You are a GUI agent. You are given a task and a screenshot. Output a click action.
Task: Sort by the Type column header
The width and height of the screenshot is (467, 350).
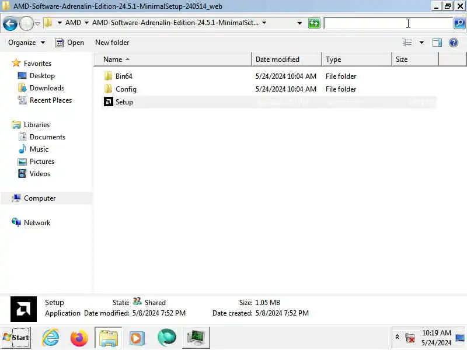coord(357,60)
